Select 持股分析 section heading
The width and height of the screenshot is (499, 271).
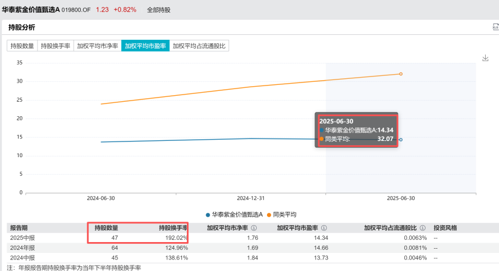(x=22, y=27)
